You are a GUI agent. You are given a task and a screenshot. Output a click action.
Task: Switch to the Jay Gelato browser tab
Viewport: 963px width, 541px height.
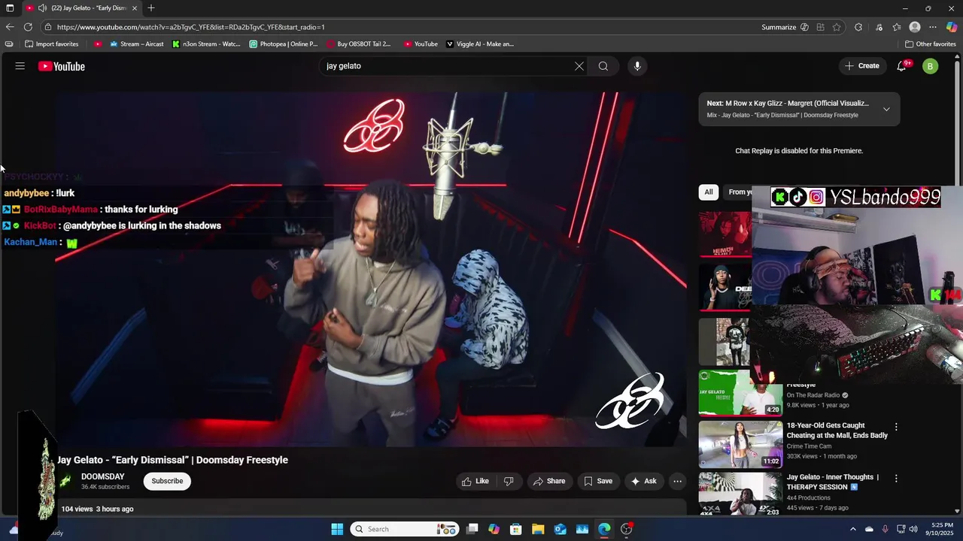point(83,8)
